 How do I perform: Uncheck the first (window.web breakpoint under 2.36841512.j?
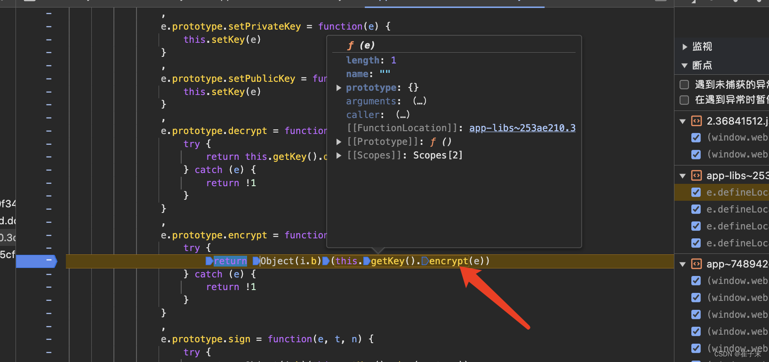(x=696, y=138)
